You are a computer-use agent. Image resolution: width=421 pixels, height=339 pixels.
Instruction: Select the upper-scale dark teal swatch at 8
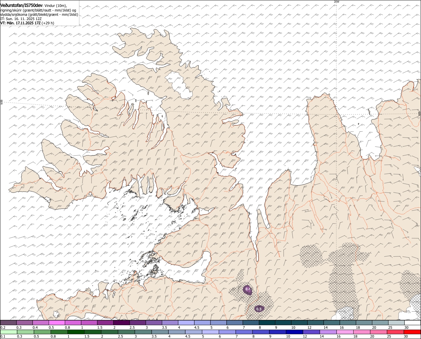point(267,323)
